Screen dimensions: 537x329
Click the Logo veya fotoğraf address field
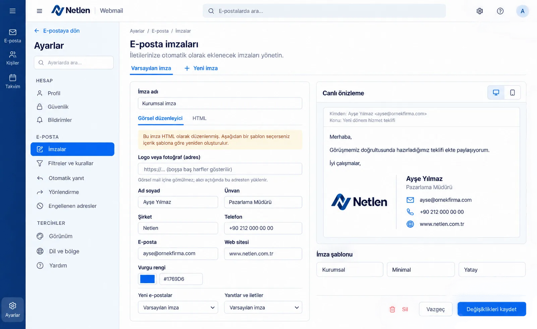pos(220,169)
